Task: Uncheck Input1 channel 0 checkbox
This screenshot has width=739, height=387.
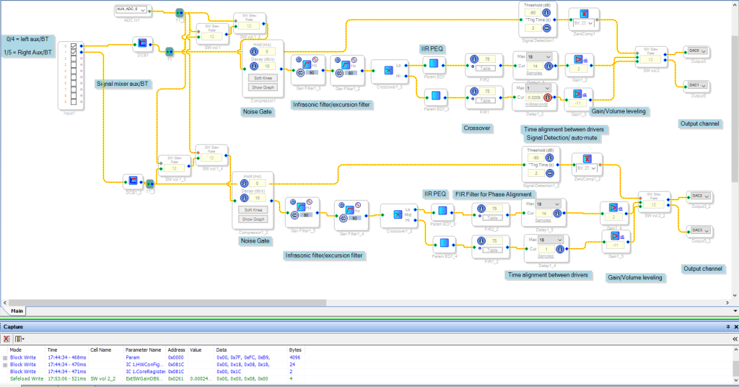Action: pyautogui.click(x=74, y=46)
